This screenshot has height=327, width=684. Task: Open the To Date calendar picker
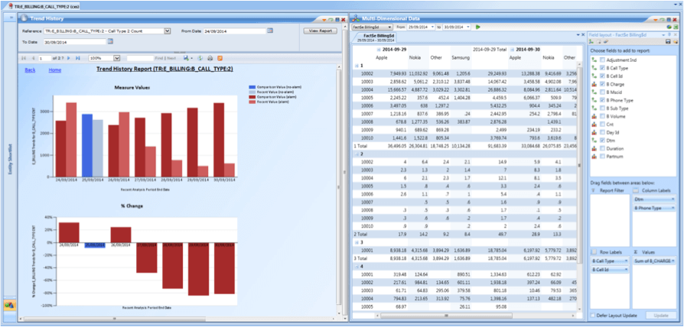click(x=110, y=42)
